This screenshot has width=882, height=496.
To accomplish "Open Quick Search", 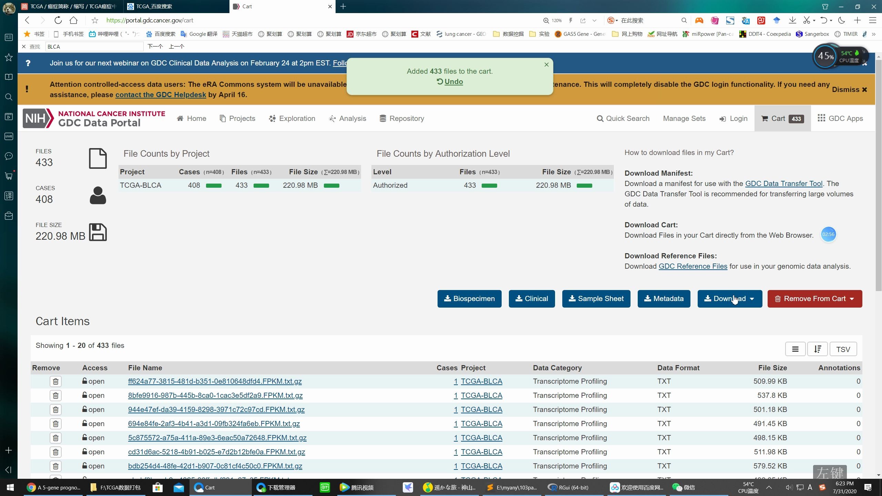I will click(x=623, y=118).
